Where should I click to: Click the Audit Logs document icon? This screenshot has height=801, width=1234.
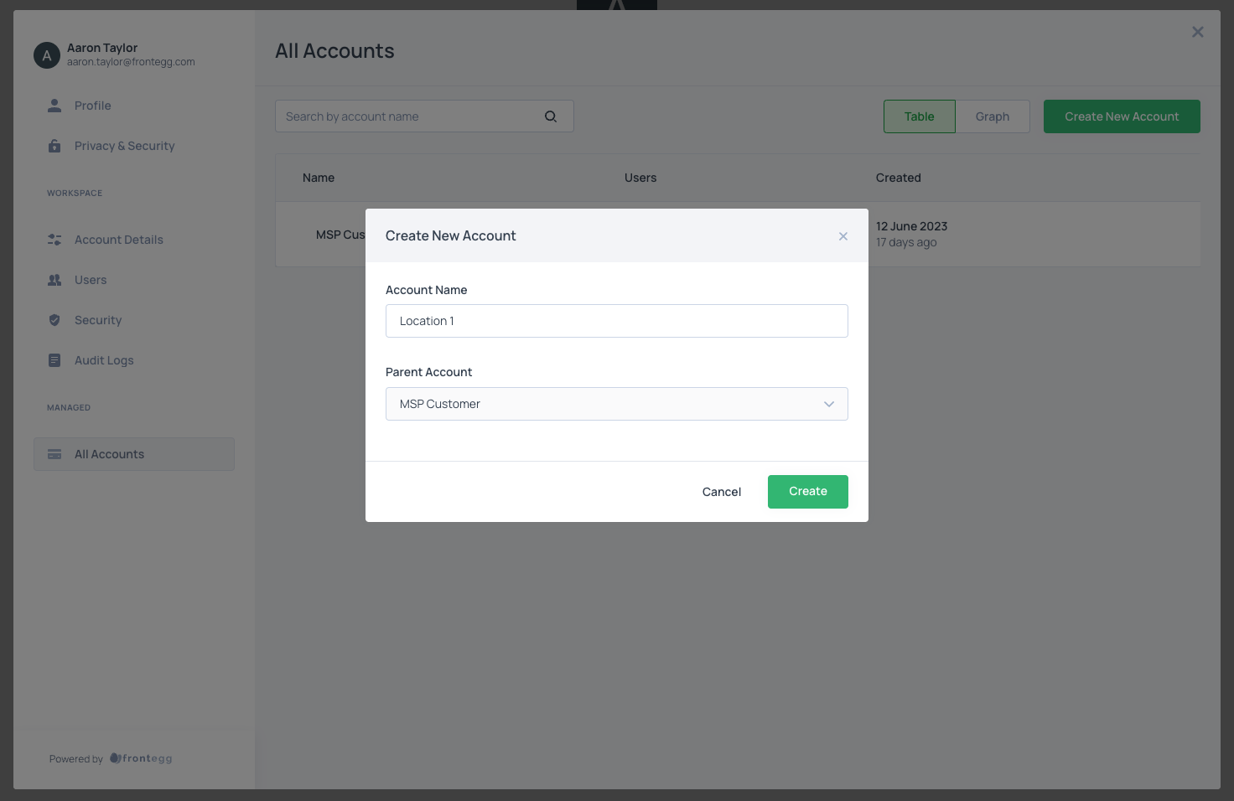coord(54,360)
